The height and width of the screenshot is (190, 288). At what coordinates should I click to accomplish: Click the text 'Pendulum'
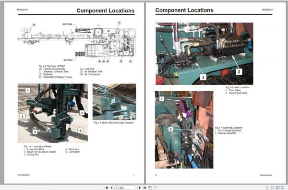[74, 149]
